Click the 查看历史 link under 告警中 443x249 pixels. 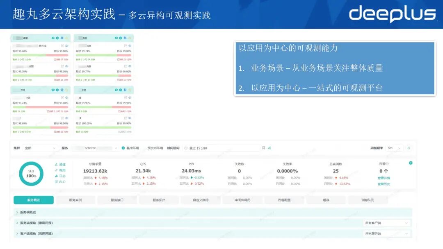[384, 184]
